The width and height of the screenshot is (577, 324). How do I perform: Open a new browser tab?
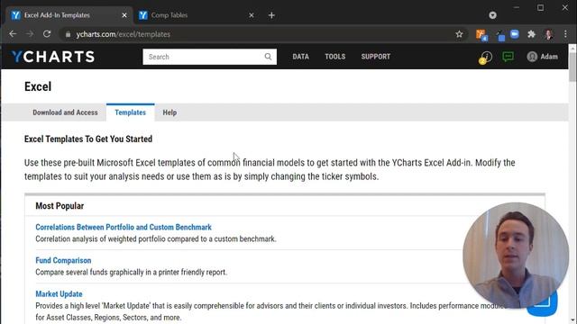(271, 15)
